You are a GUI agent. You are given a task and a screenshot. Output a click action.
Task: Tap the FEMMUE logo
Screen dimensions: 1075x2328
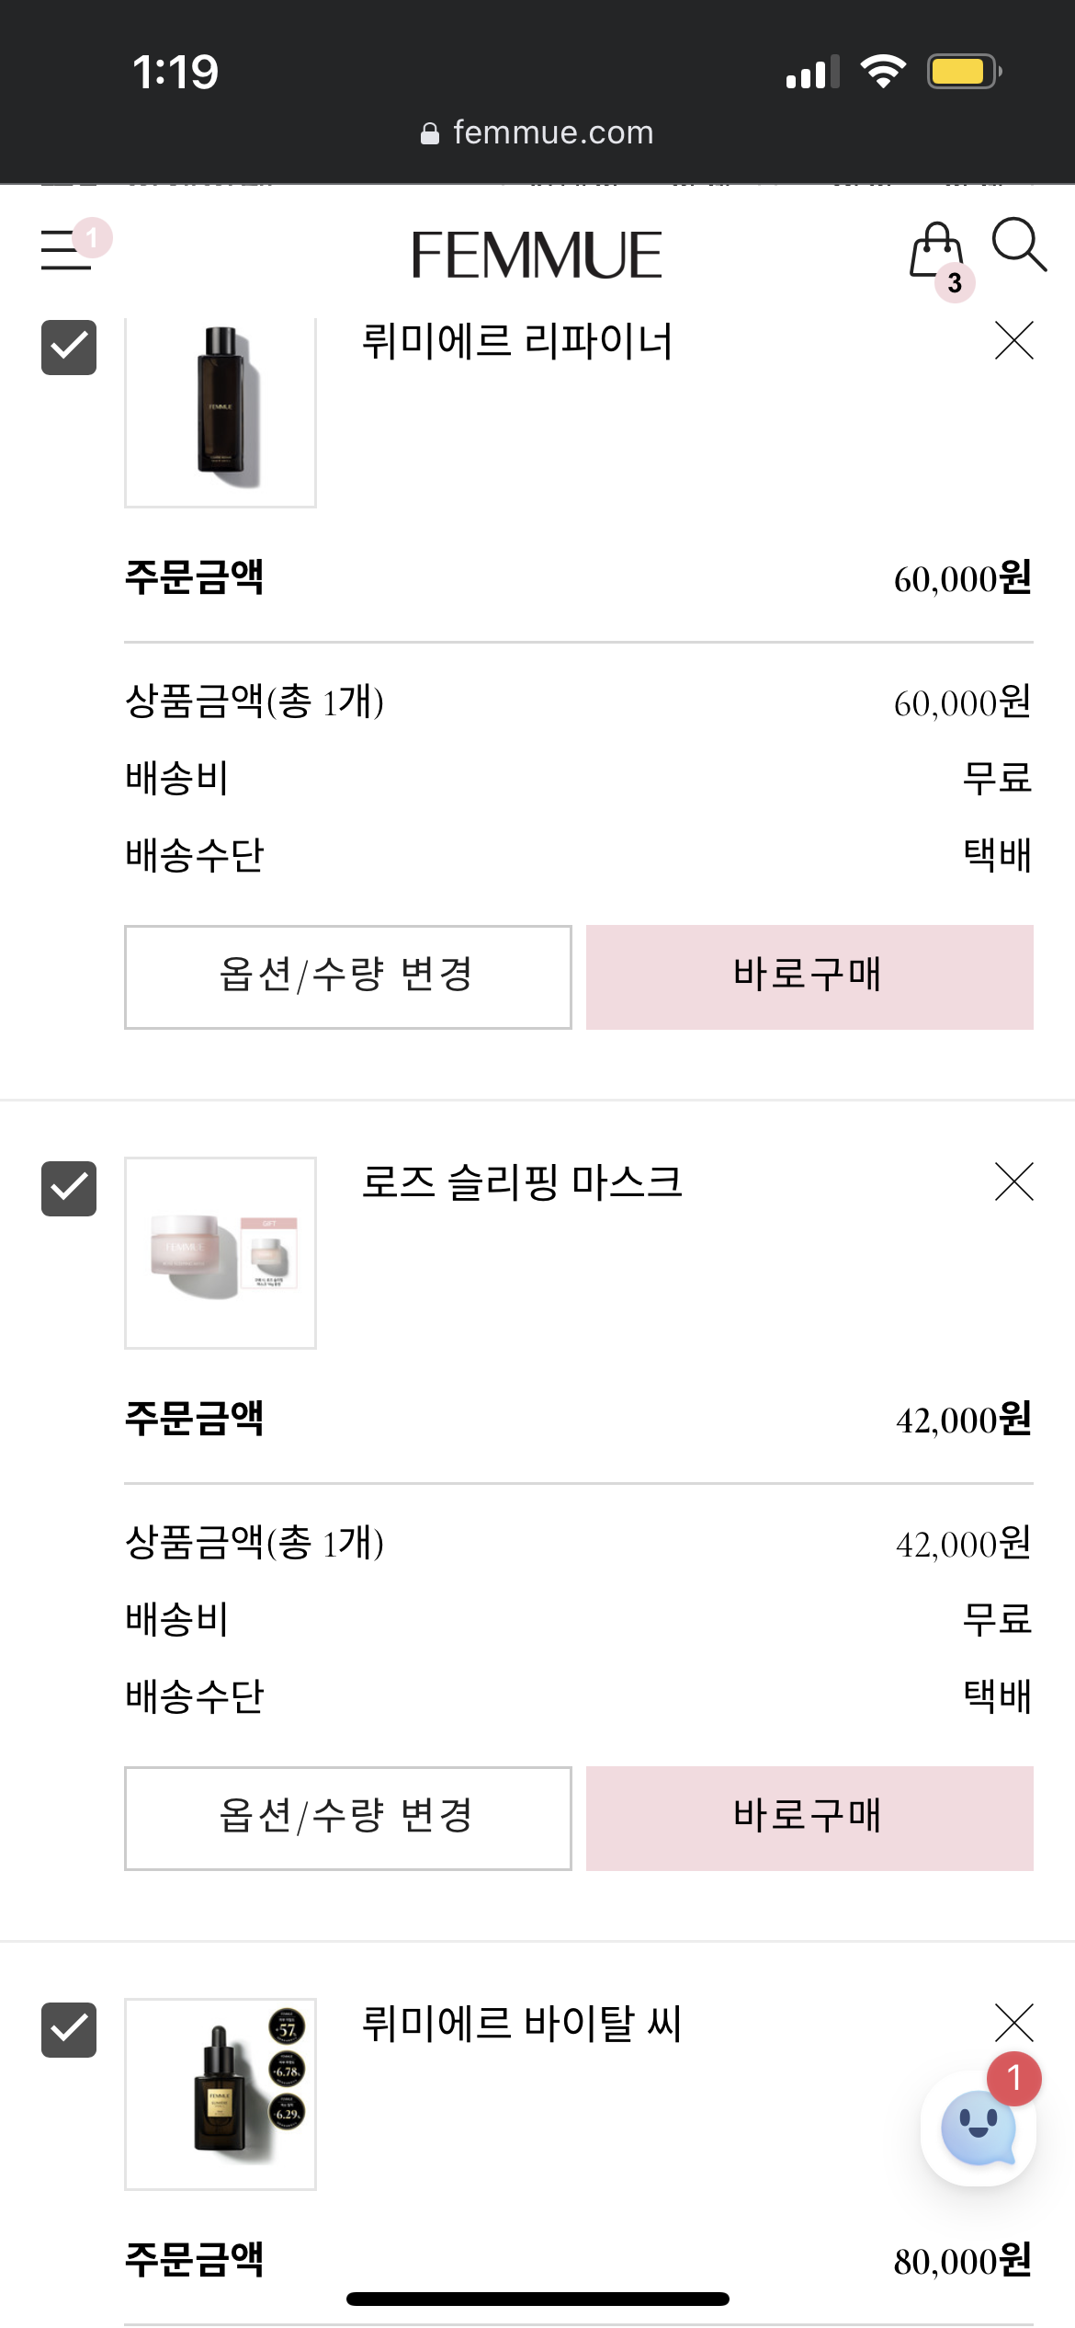(x=537, y=255)
